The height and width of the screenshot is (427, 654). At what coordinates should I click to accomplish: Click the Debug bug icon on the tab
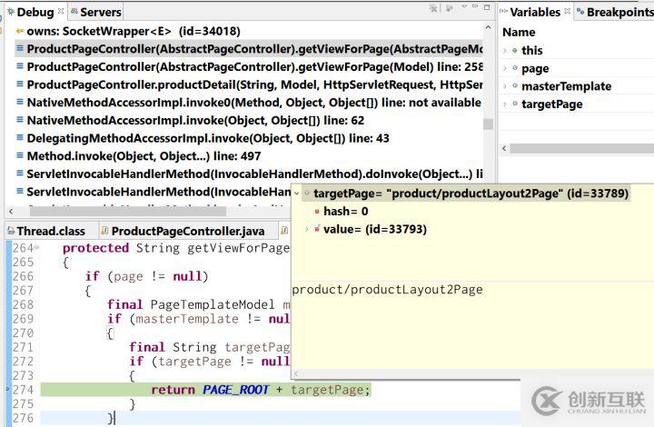click(11, 12)
